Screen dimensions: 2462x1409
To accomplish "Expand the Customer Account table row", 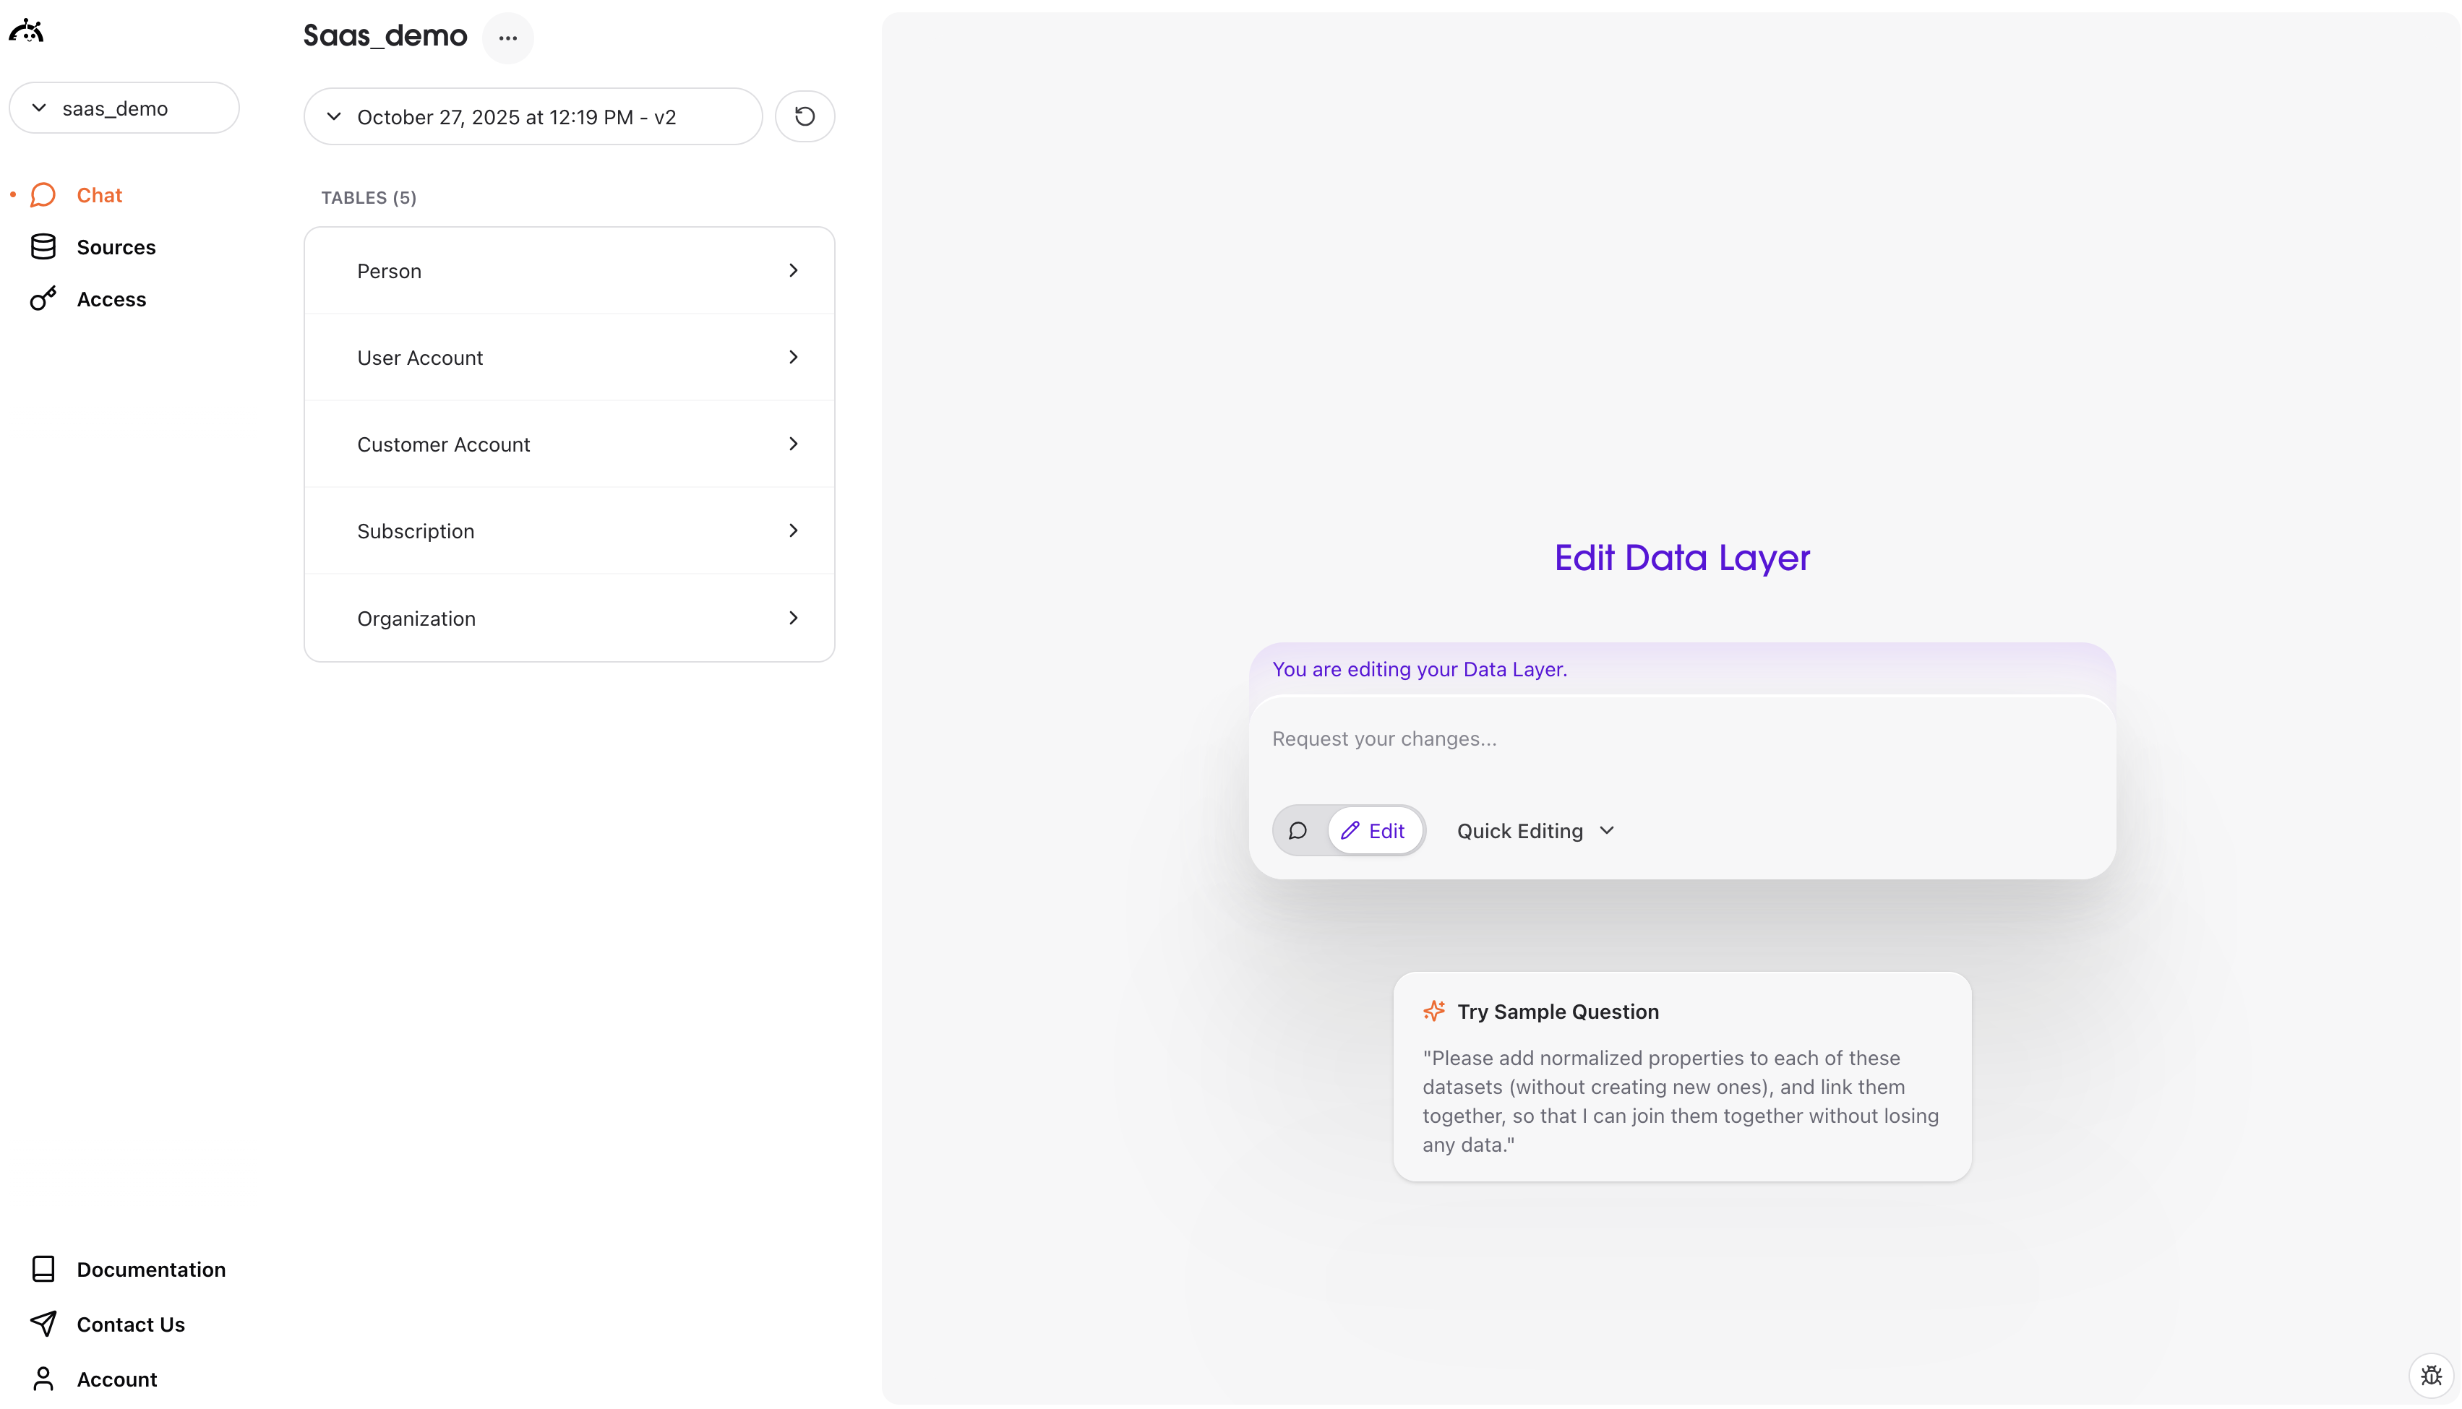I will [569, 444].
